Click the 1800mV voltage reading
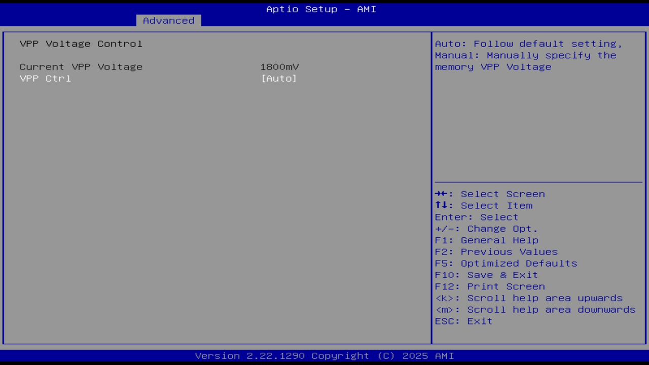The image size is (649, 365). tap(279, 66)
